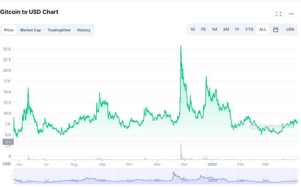This screenshot has height=187, width=301.
Task: Open the fullscreen chart view icon
Action: [x=278, y=14]
